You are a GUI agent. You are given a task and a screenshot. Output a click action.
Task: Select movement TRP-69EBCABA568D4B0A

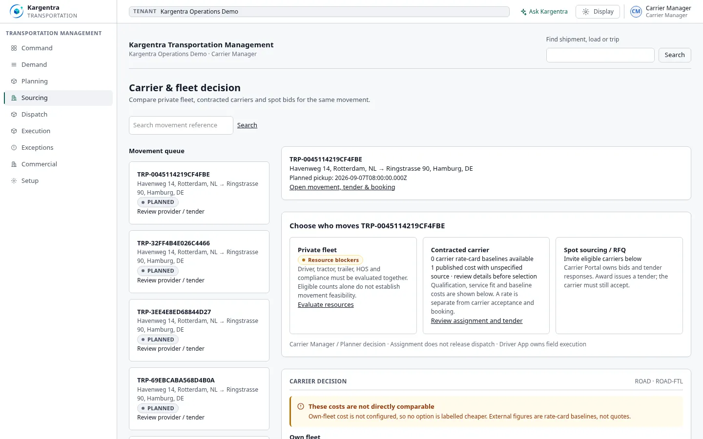click(199, 399)
